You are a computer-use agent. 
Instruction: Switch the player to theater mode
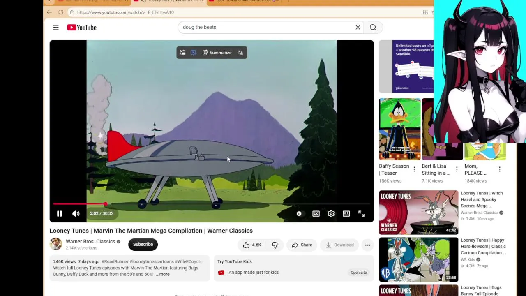[x=346, y=214]
